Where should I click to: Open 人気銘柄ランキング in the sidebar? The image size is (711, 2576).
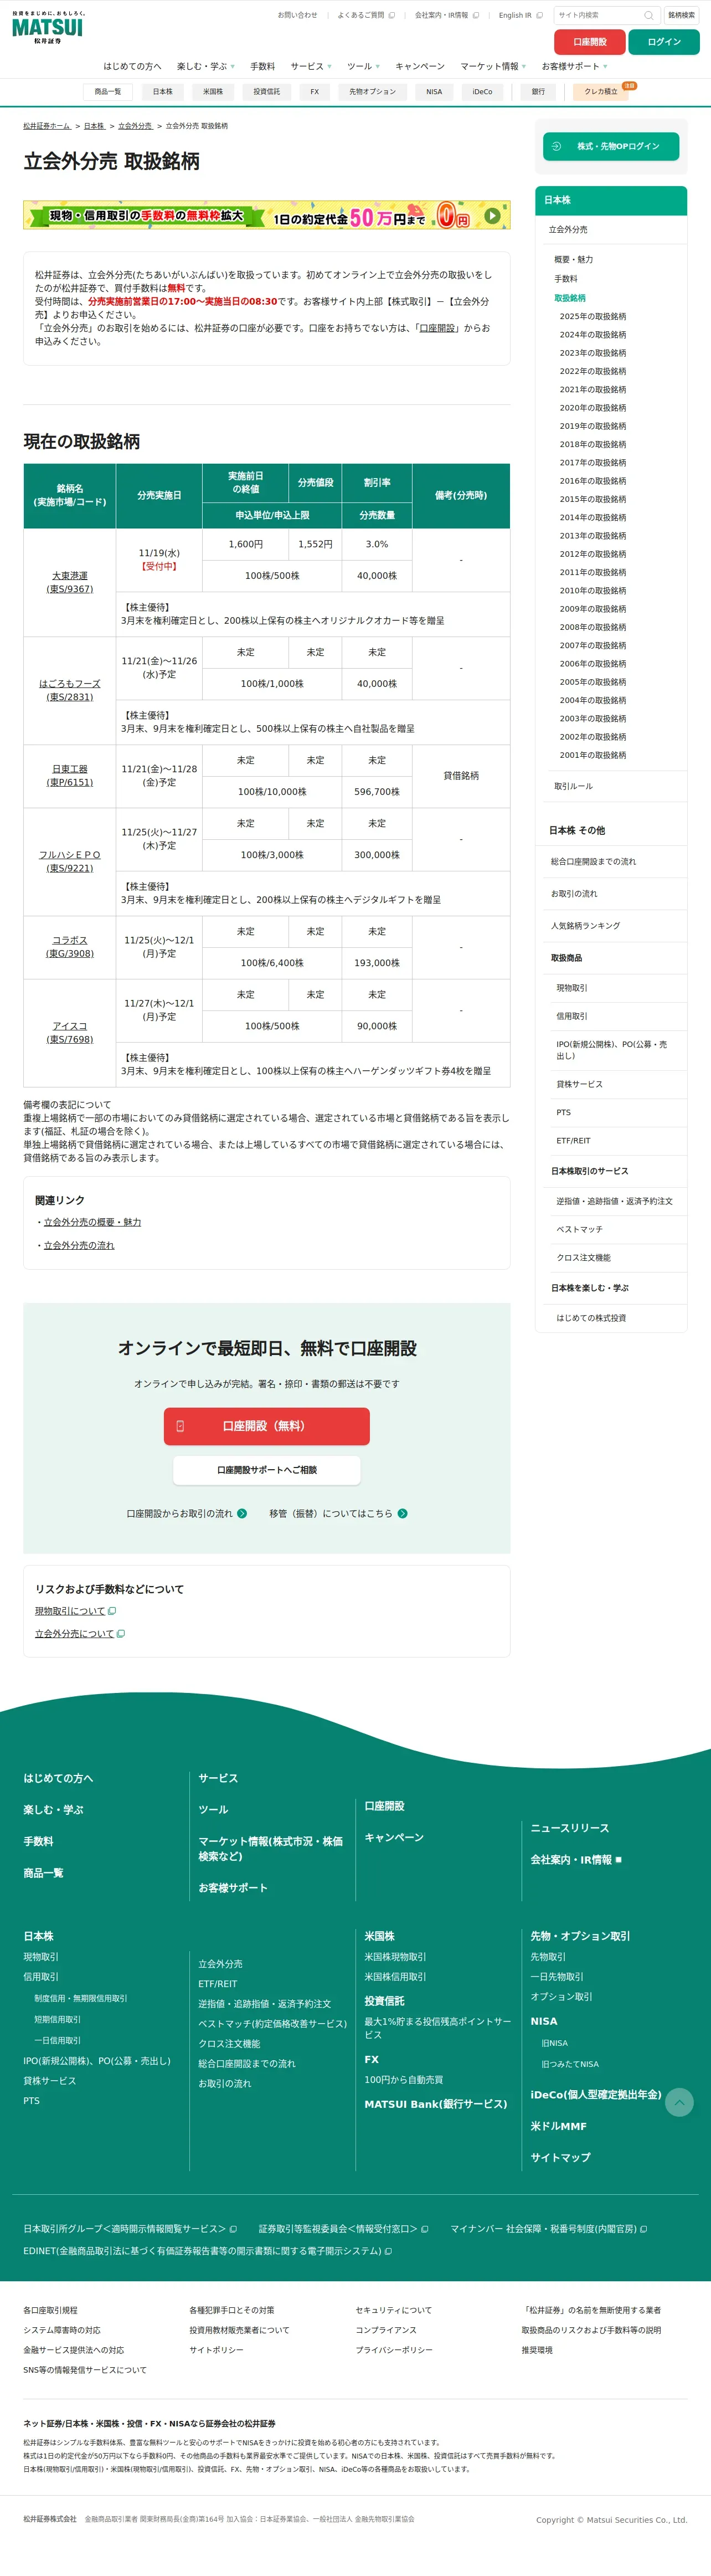click(x=585, y=926)
